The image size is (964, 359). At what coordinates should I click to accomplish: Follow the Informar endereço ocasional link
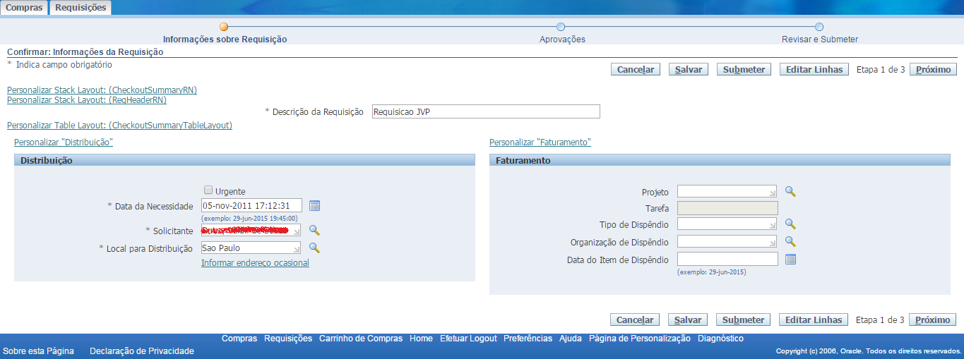[255, 263]
